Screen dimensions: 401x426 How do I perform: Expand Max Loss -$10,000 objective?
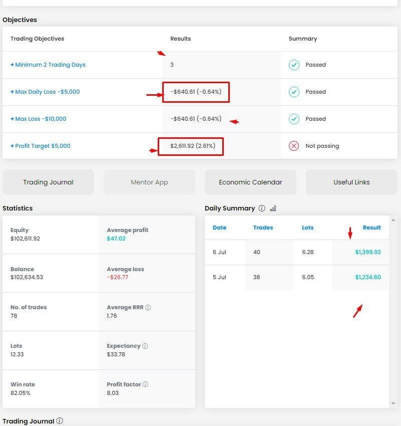(x=39, y=119)
